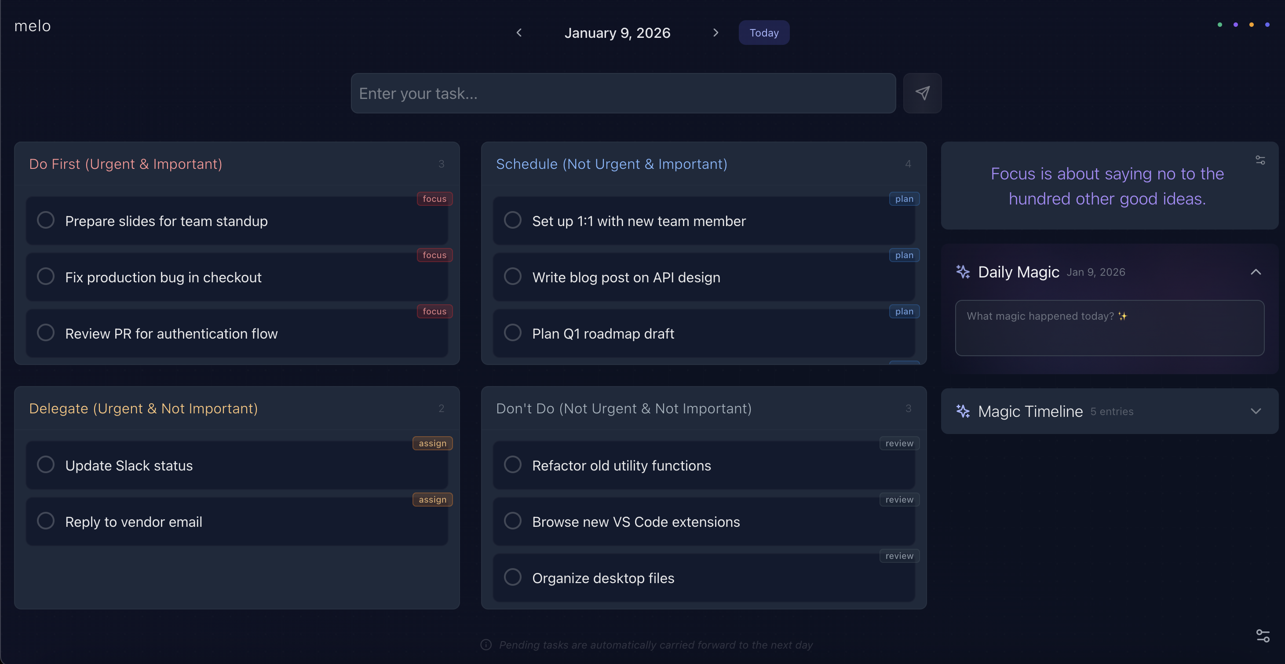
Task: Click the 'Delegate' quadrant header
Action: [143, 408]
